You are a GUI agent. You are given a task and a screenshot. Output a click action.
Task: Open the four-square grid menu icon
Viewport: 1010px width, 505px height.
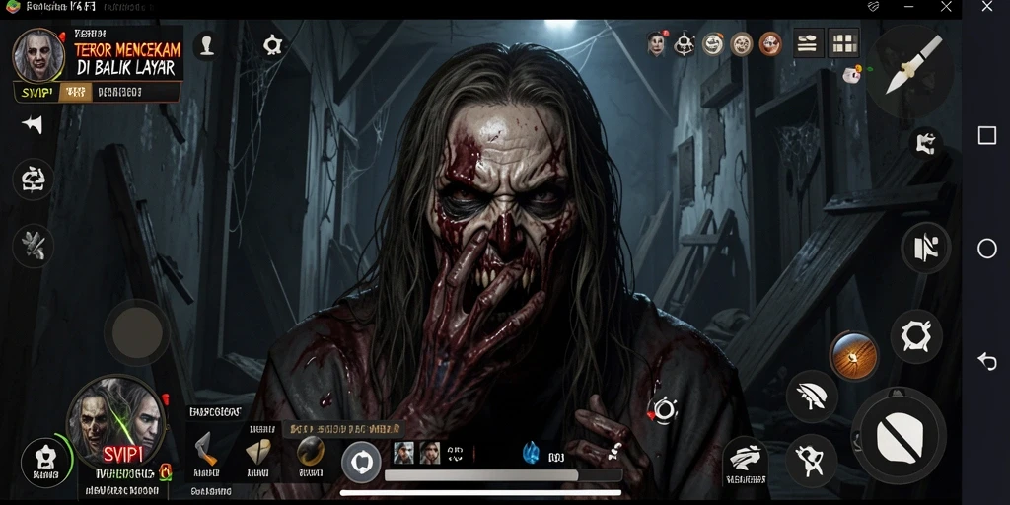[843, 43]
